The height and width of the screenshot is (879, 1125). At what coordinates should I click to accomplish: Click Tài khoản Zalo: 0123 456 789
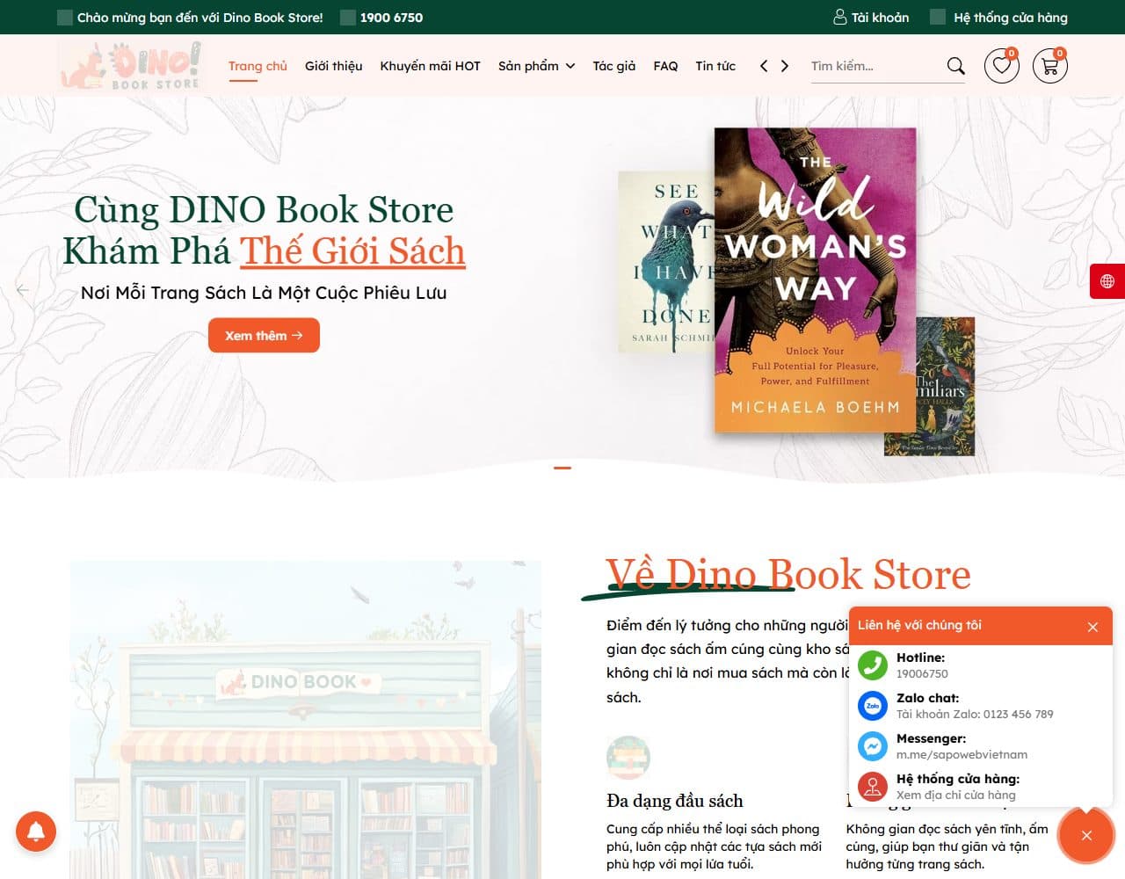pos(975,714)
